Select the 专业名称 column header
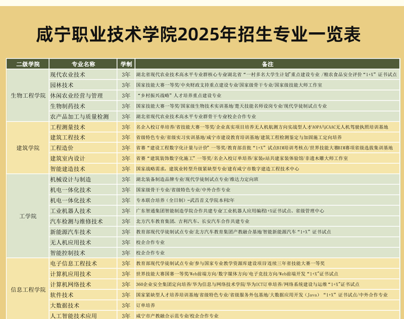Viewport: 404px width, 319px height. (x=83, y=64)
